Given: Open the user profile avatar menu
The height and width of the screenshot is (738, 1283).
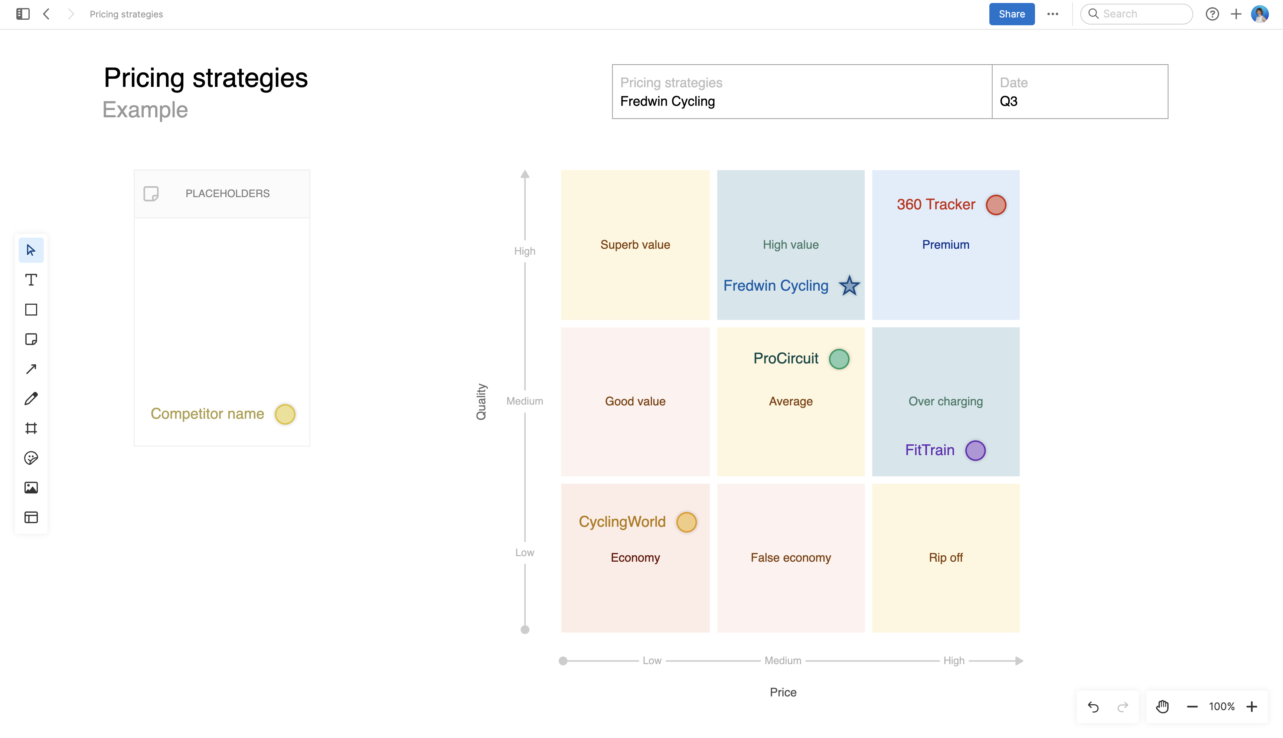Looking at the screenshot, I should (1260, 14).
